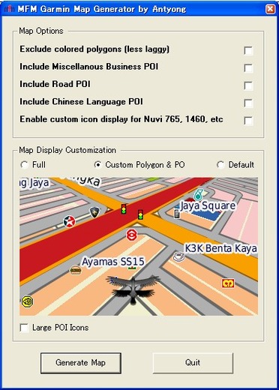Click the right traffic light icon
This screenshot has height=390, width=279.
coord(140,214)
